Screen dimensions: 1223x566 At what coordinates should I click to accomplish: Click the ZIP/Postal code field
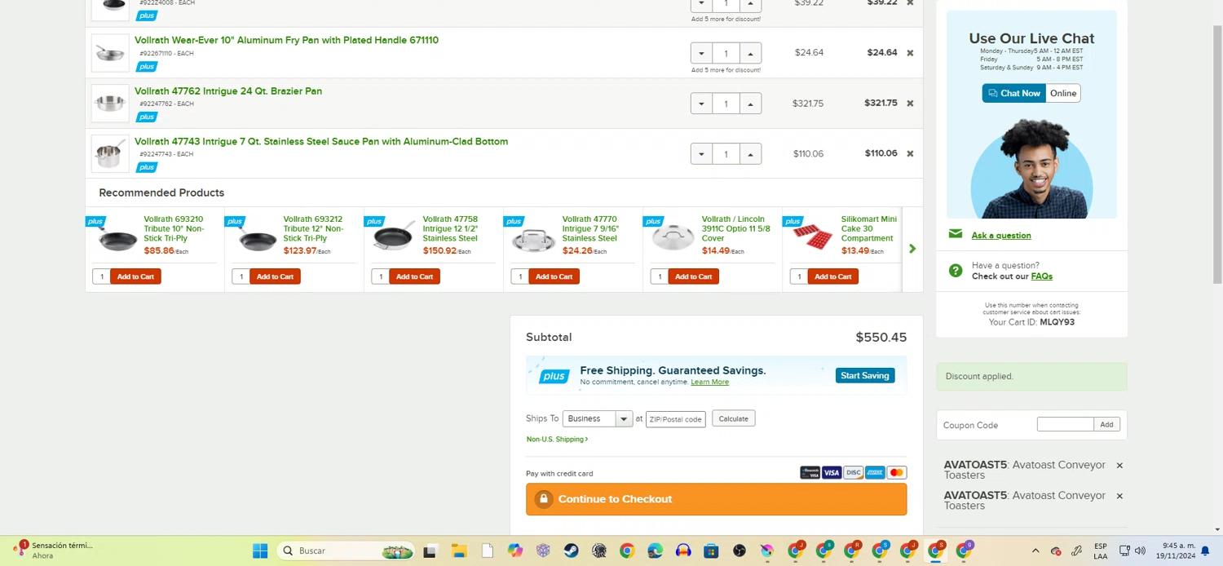pyautogui.click(x=675, y=419)
